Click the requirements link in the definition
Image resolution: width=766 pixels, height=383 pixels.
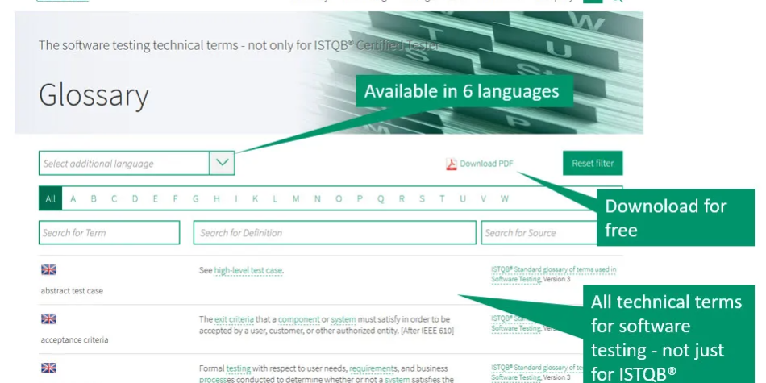coord(373,368)
